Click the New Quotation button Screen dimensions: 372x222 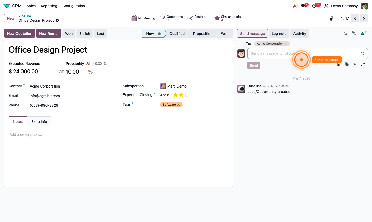(19, 33)
